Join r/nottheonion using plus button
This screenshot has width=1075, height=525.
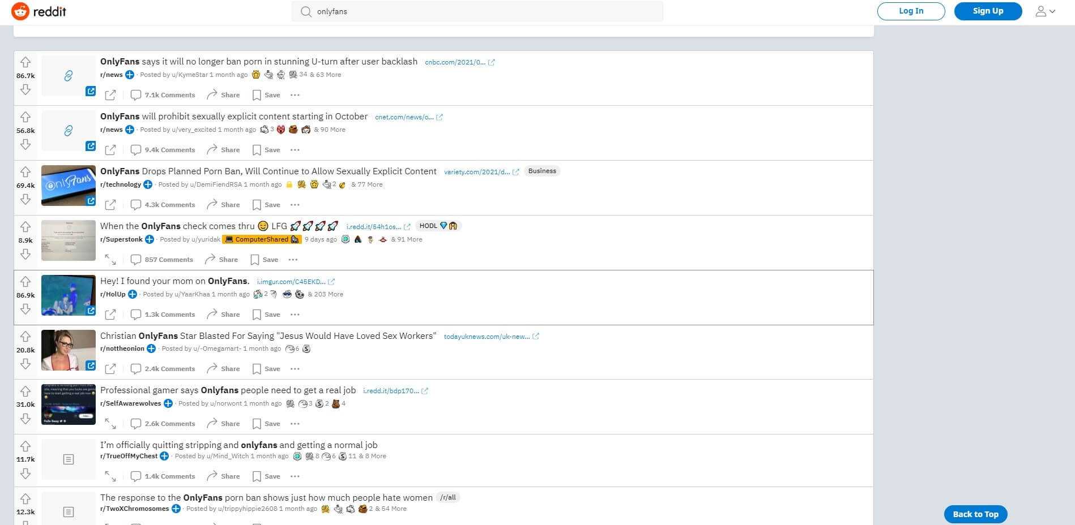(x=151, y=348)
